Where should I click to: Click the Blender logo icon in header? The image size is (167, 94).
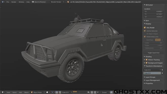pyautogui.click(x=68, y=2)
